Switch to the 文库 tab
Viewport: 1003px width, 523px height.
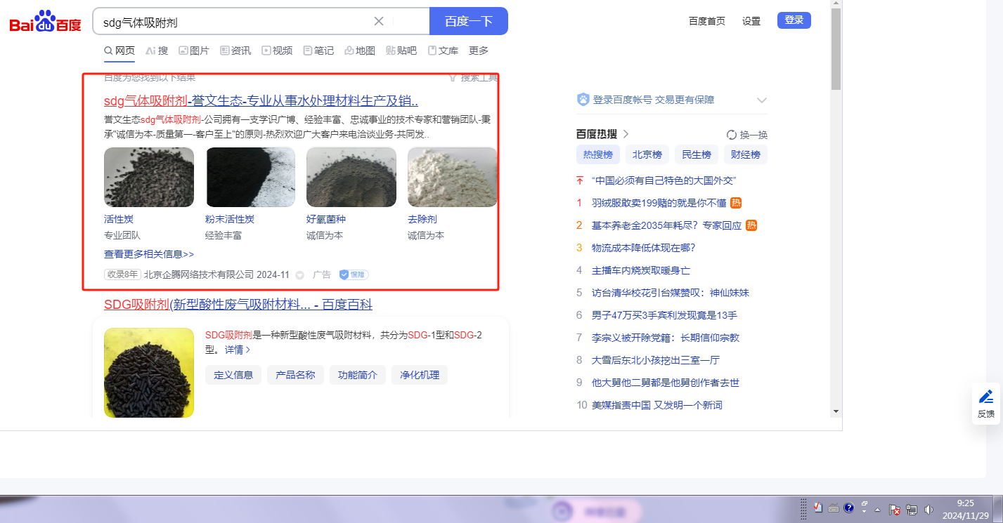click(443, 51)
